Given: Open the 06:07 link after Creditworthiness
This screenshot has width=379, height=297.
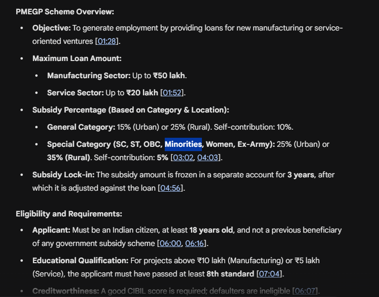Looking at the screenshot, I should tap(306, 291).
